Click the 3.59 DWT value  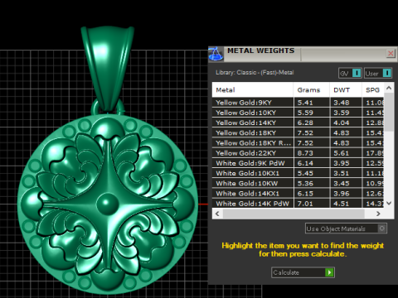click(x=342, y=113)
